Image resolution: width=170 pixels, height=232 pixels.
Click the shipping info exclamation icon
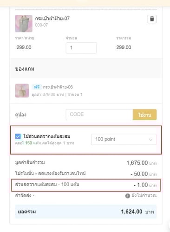click(128, 196)
